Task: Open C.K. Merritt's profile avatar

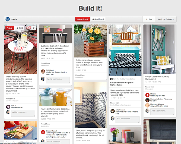Action: (43, 71)
